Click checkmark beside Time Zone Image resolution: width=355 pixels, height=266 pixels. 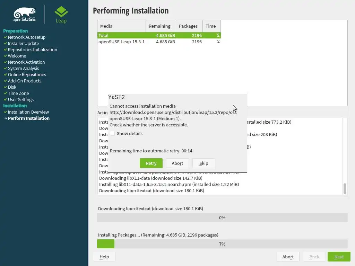pyautogui.click(x=6, y=93)
